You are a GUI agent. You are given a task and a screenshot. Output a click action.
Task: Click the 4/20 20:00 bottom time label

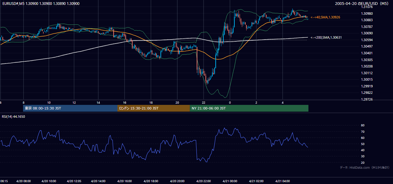177,181
